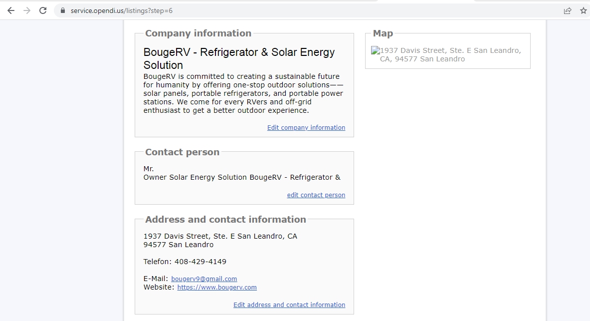This screenshot has height=321, width=590.
Task: Focus the address bar URL
Action: [122, 10]
